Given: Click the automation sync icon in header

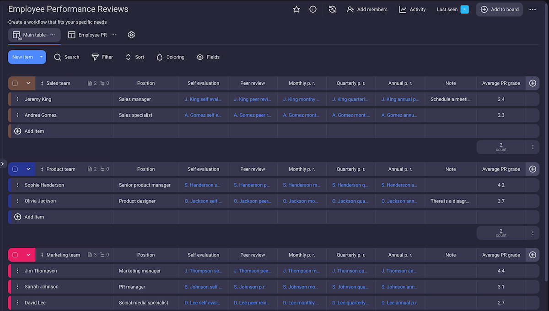Looking at the screenshot, I should (x=333, y=10).
